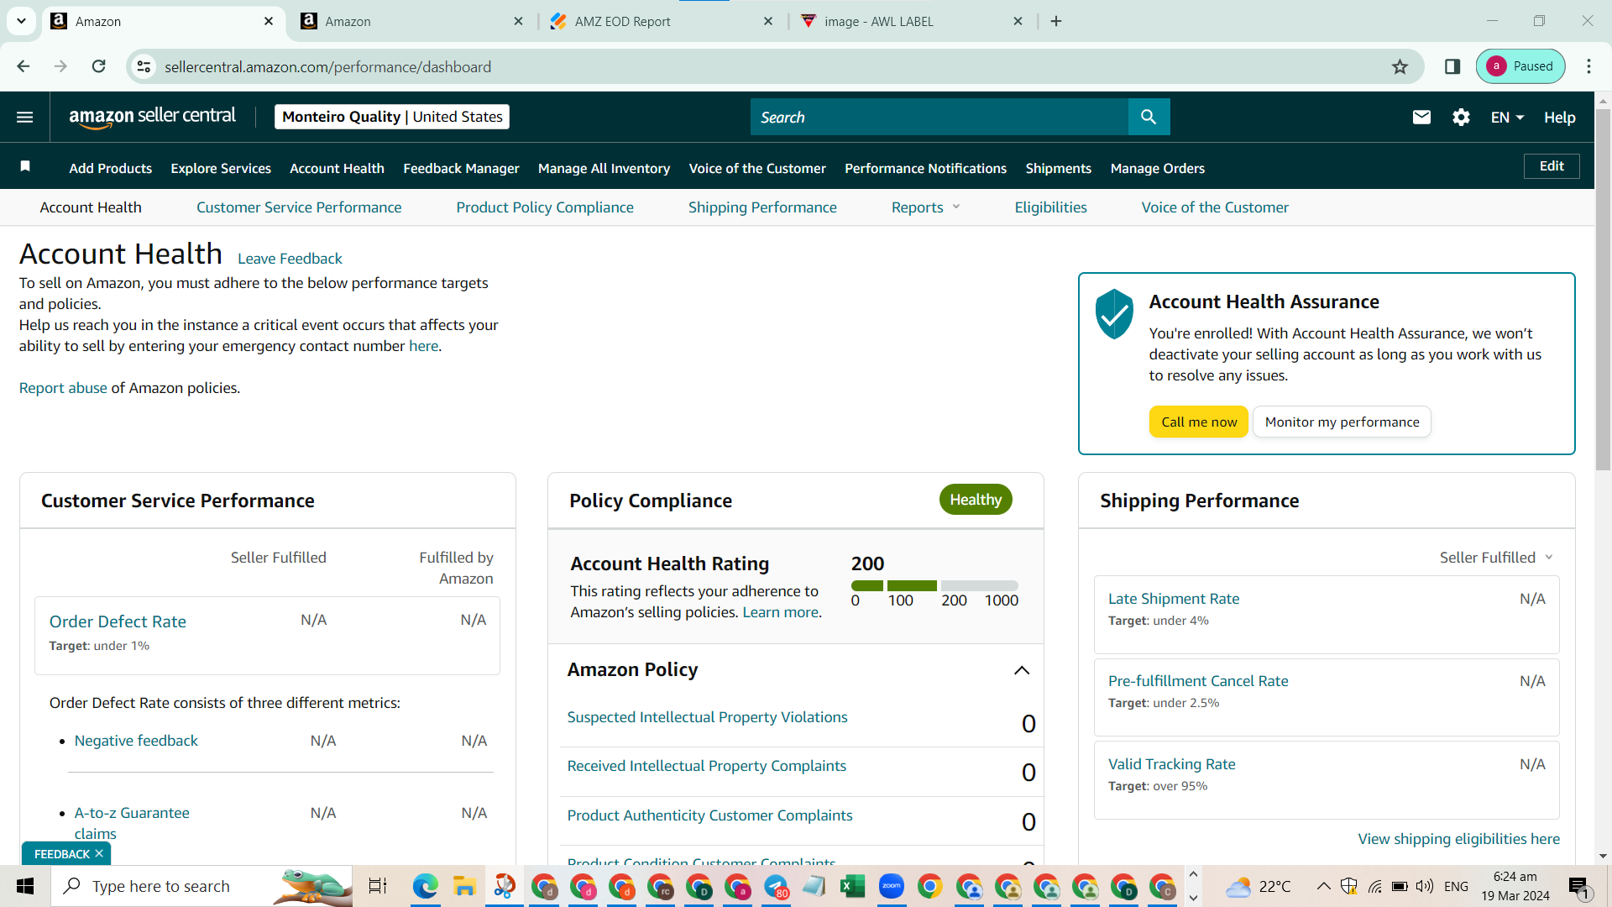Open the Late Shipment Rate link
Screen dimensions: 1612x907
point(1174,599)
